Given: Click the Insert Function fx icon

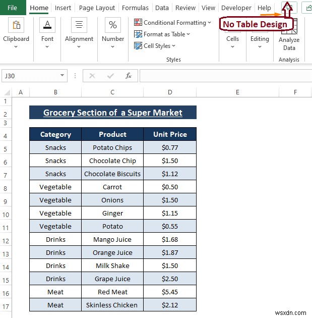Looking at the screenshot, I should click(x=129, y=76).
